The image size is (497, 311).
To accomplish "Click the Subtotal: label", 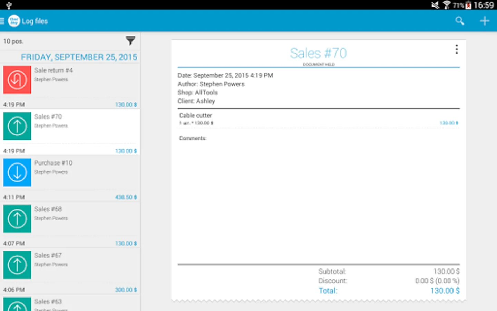I will (332, 272).
